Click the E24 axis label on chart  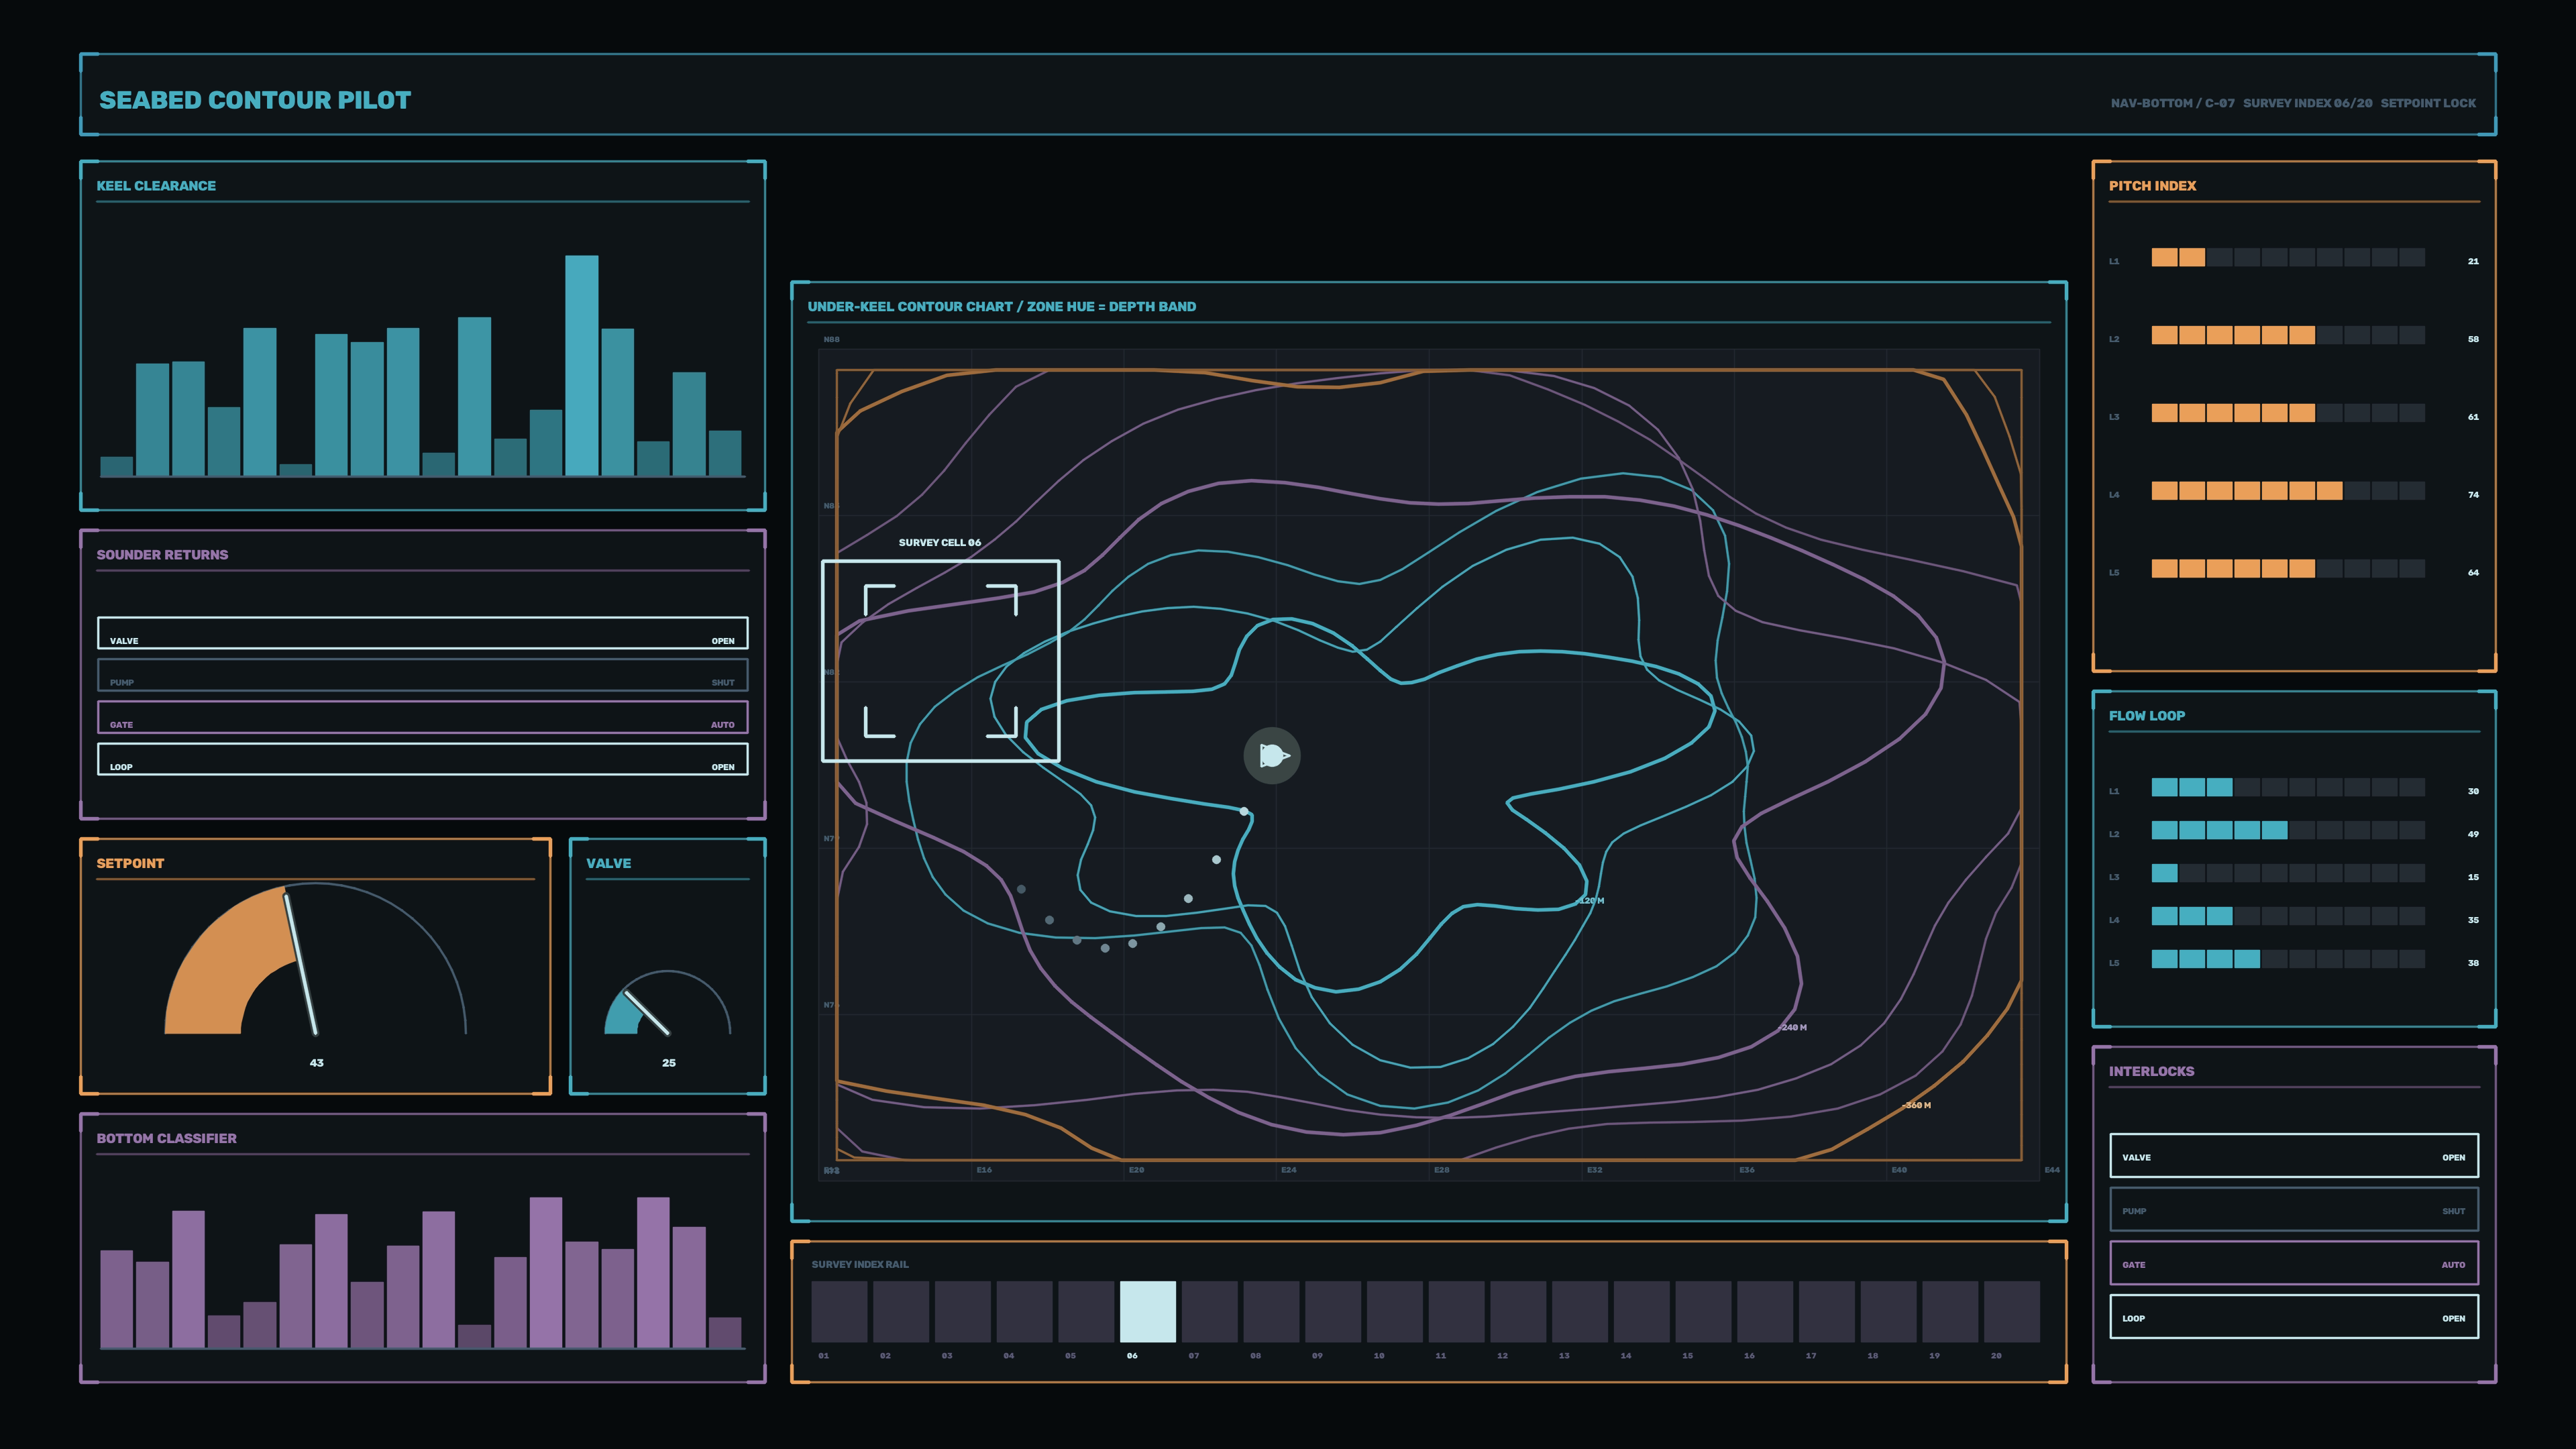click(1289, 1170)
